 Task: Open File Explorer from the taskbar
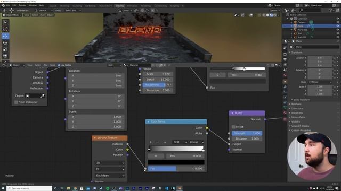pos(69,188)
